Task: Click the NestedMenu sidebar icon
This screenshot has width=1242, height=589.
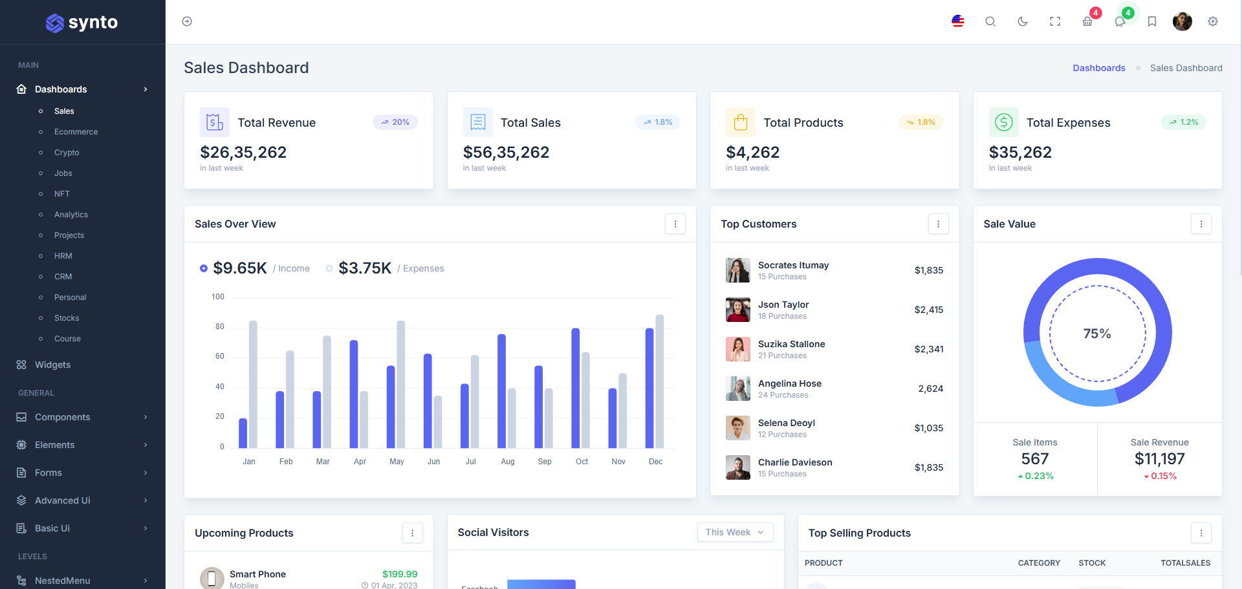Action: pos(21,581)
